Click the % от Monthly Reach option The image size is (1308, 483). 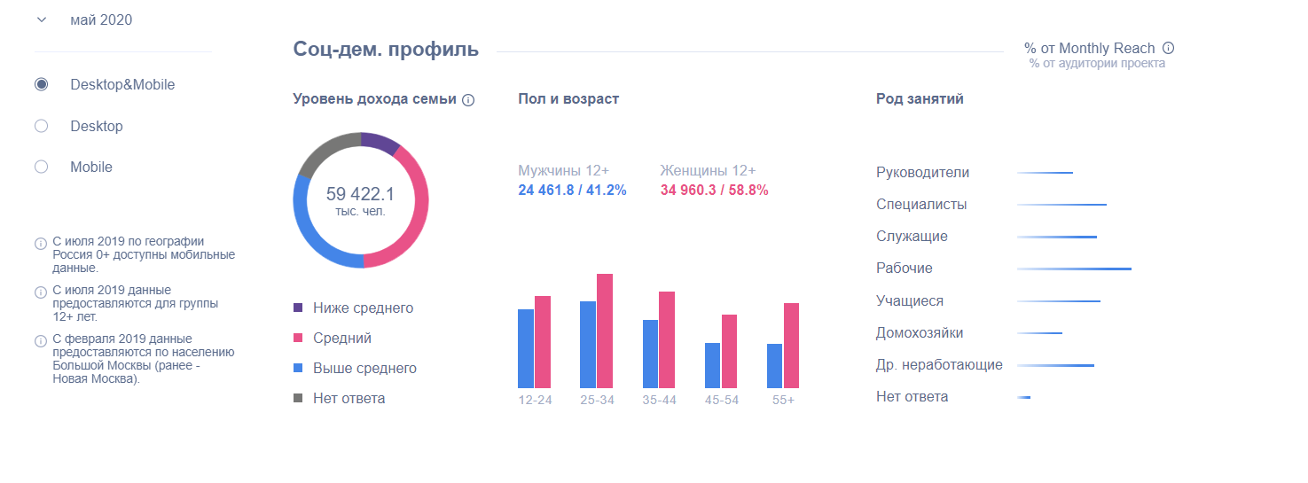point(1089,49)
